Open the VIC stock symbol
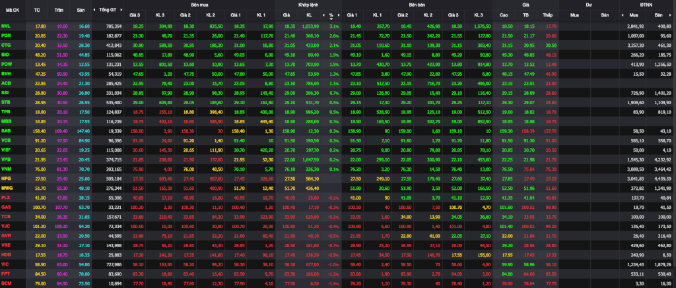This screenshot has height=288, width=676. click(5, 264)
